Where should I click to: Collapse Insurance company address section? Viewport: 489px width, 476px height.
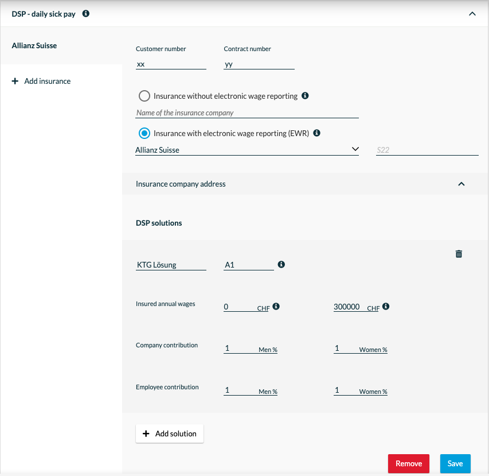tap(461, 184)
